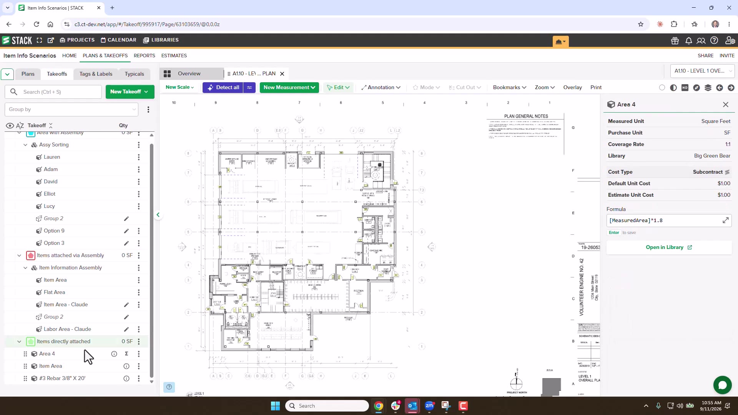Screen dimensions: 738x415
Task: Click the filter settings icon beside Detect all
Action: click(249, 88)
